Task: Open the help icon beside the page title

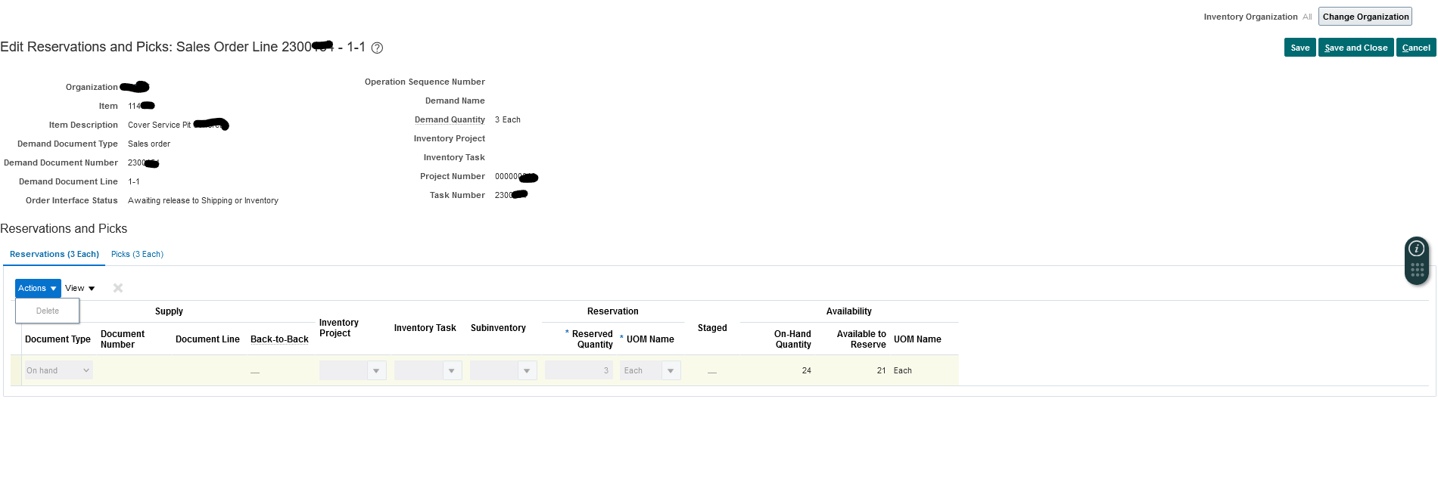Action: point(377,48)
